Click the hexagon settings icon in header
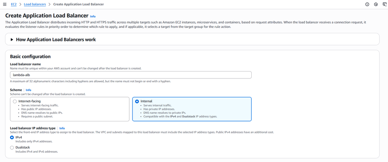The height and width of the screenshot is (162, 388). tap(376, 4)
